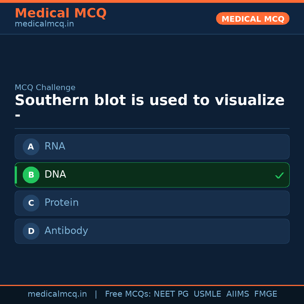Click the MCQ Challenge label
This screenshot has width=304, height=304.
45,88
